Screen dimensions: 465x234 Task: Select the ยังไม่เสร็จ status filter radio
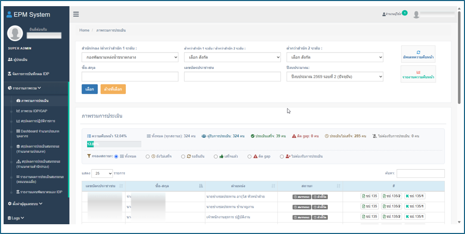click(147, 156)
